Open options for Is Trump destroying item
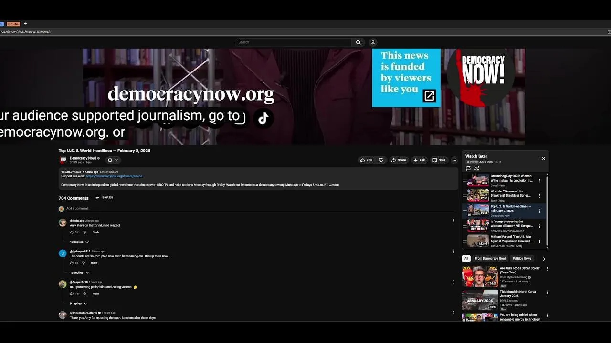The width and height of the screenshot is (611, 343). 540,226
